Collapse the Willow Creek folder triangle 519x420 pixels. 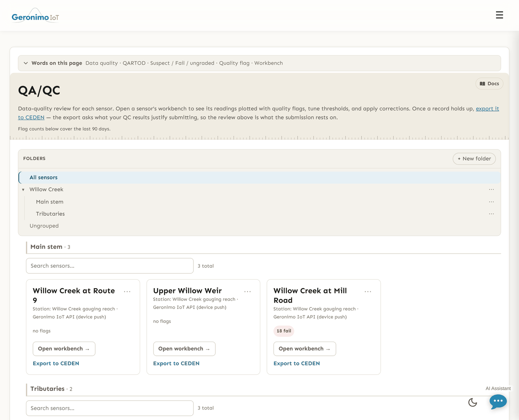pos(23,190)
